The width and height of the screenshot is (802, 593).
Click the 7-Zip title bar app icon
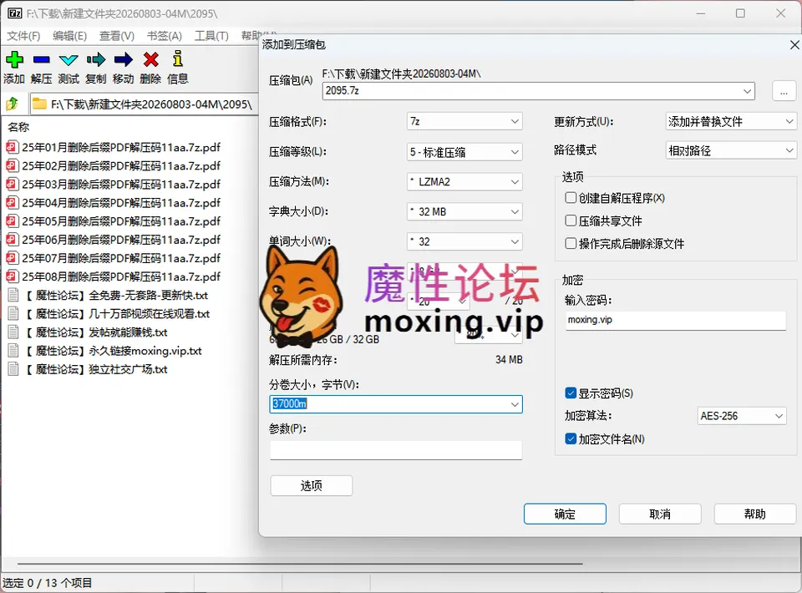(15, 13)
